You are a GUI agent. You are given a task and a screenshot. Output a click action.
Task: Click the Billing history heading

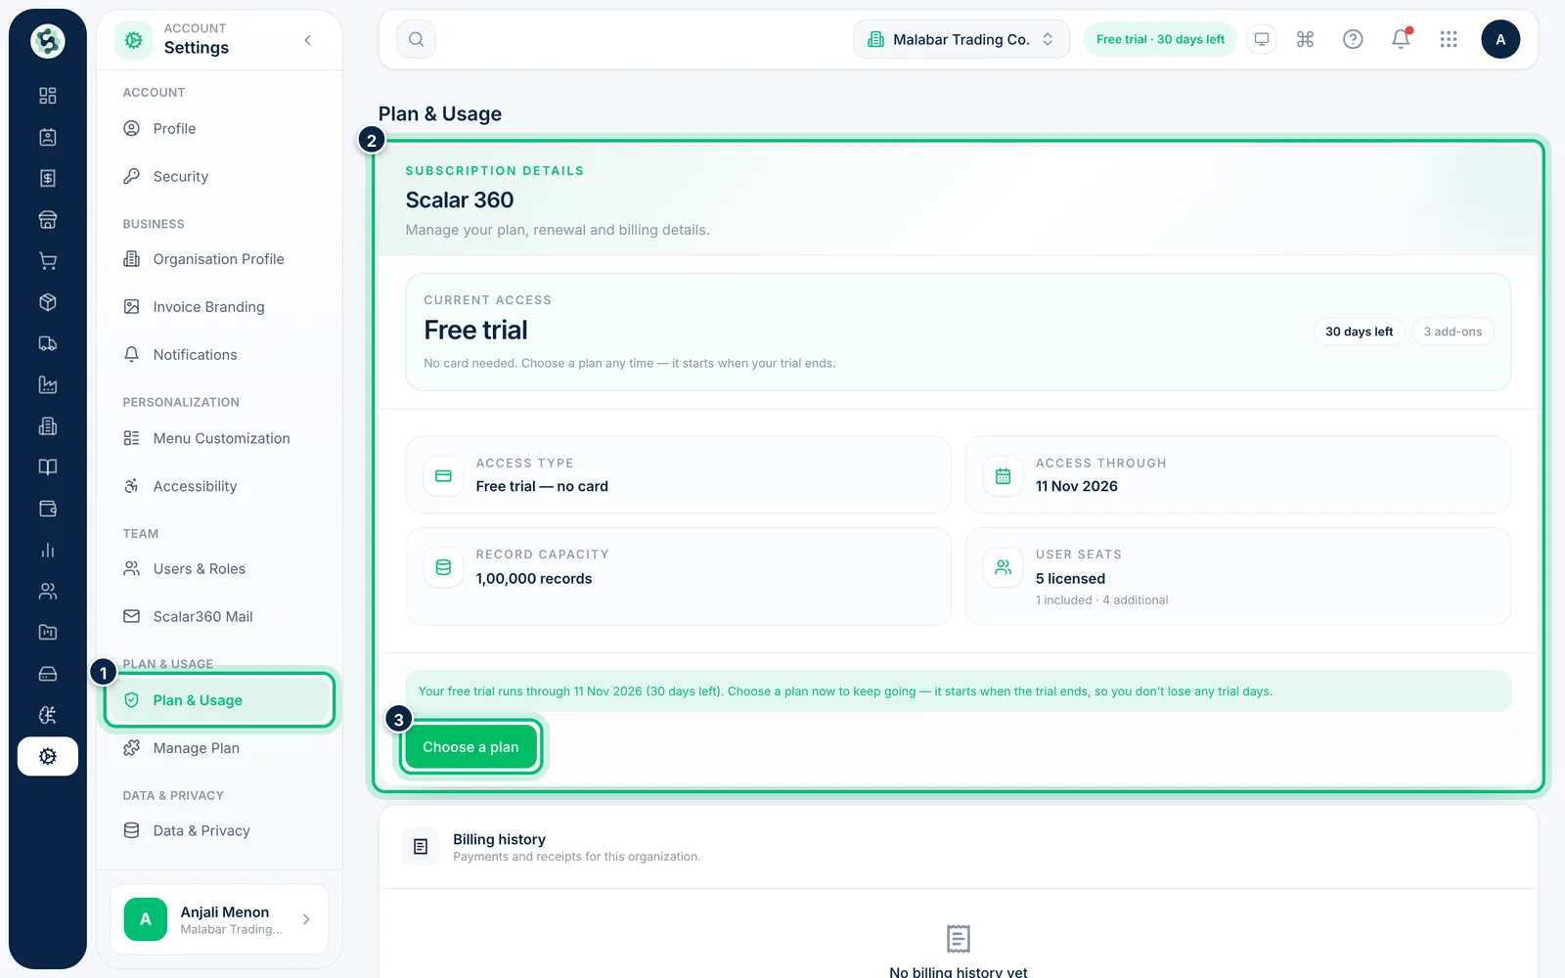point(499,839)
